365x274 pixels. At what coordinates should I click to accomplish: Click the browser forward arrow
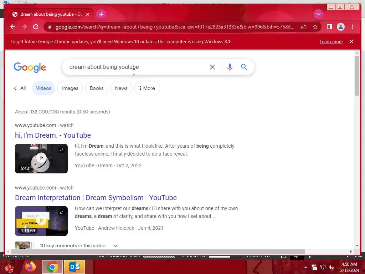24,27
